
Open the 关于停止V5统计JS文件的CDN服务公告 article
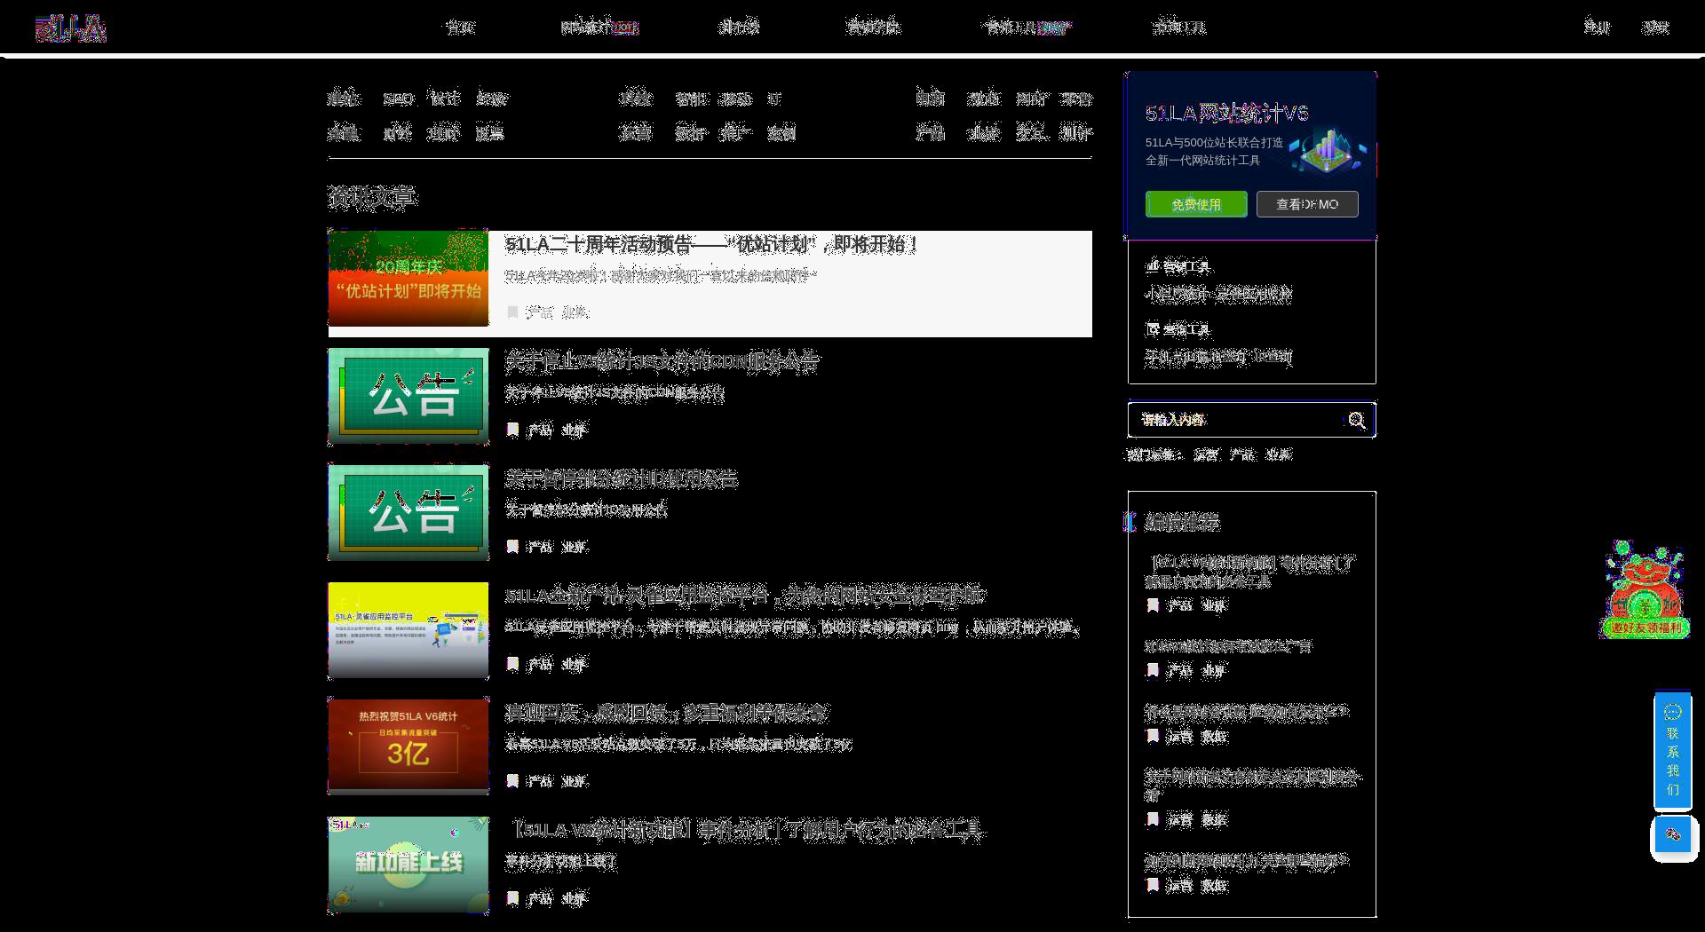pos(662,361)
